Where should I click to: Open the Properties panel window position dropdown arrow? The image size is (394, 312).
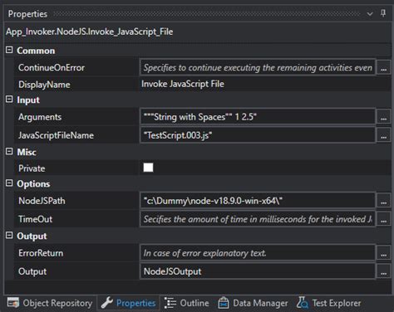[x=370, y=13]
